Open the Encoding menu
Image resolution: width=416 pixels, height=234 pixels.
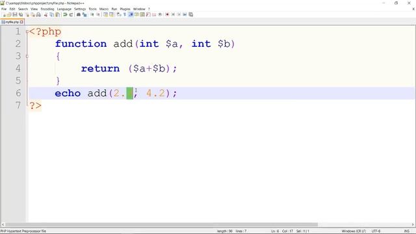coord(47,9)
